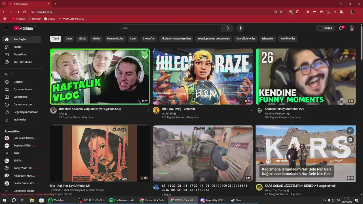The image size is (363, 204).
Task: Select the Oyun filter chip
Action: click(x=69, y=39)
